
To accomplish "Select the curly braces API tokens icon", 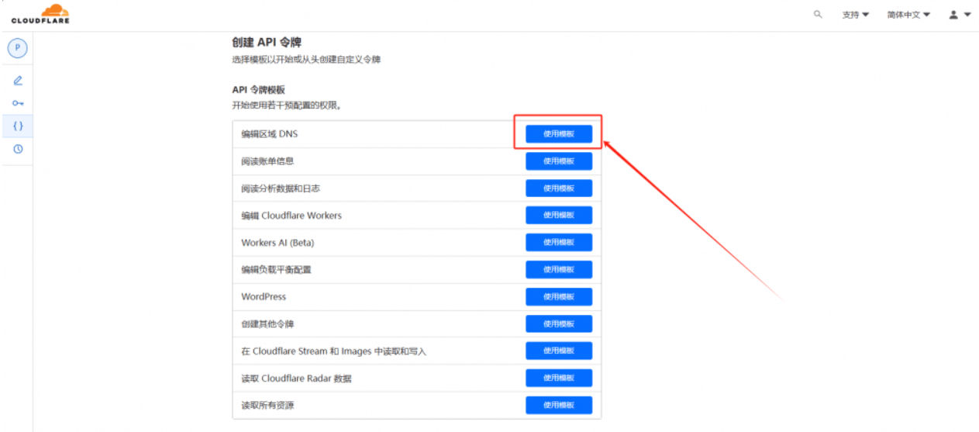I will 18,126.
